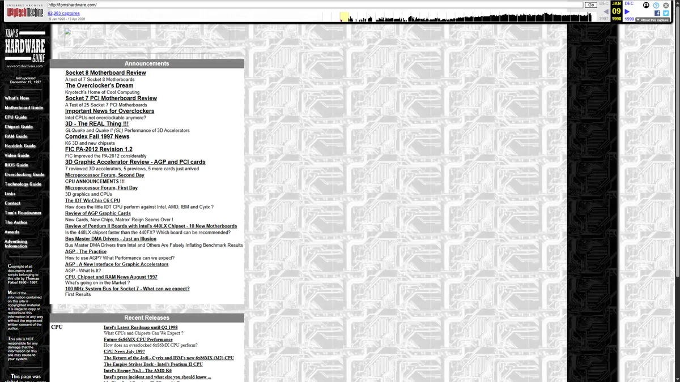680x382 pixels.
Task: Open Intel's Latest Roadmap until Q2 1998
Action: [x=141, y=328]
